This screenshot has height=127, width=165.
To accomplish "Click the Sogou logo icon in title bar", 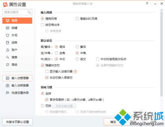I will (x=5, y=5).
